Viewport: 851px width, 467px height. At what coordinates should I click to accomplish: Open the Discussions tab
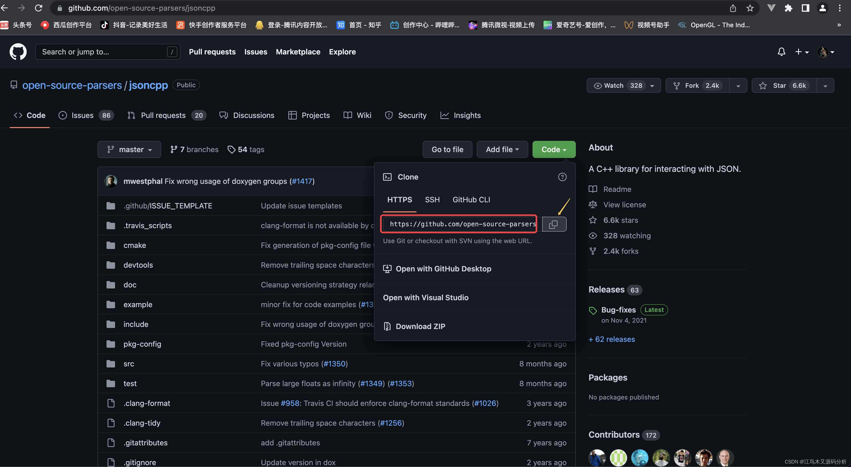click(247, 115)
